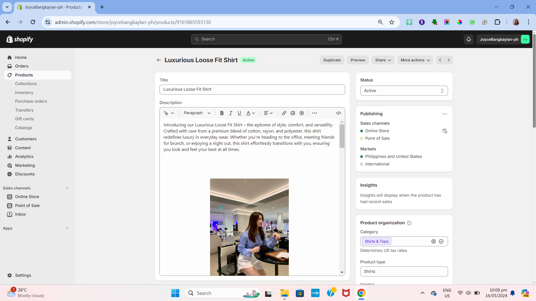Schedule Online Store publishing calendar icon
536x301 pixels.
tap(445, 131)
